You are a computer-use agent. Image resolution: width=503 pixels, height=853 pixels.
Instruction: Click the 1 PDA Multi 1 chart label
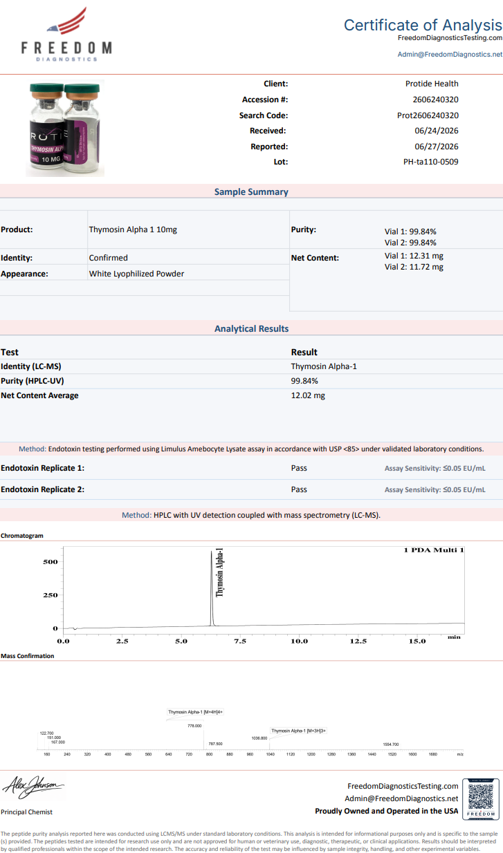[434, 551]
